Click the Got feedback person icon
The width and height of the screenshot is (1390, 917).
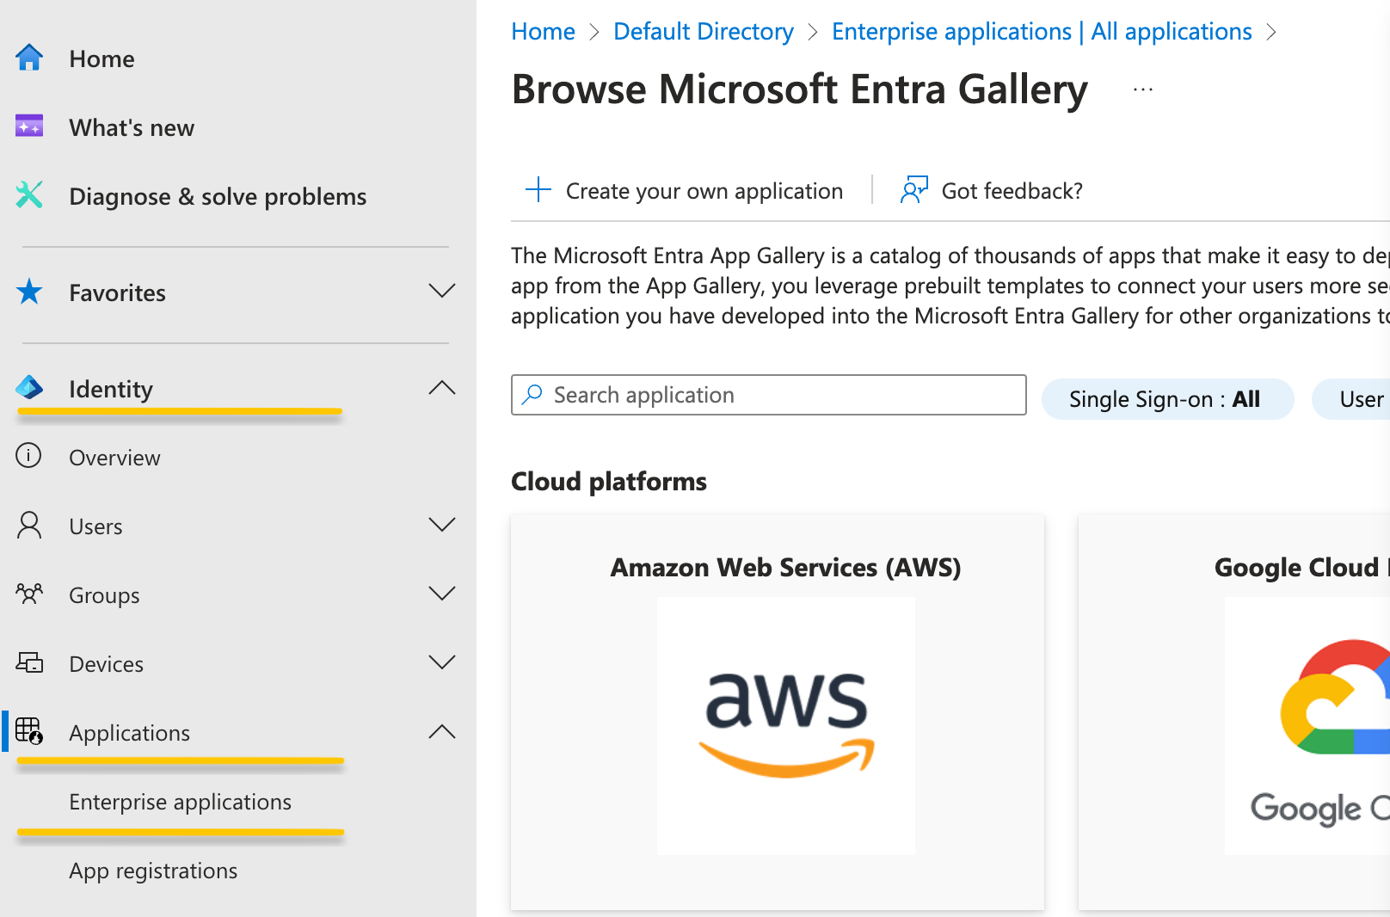coord(913,190)
